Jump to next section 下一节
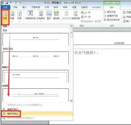131x125 pixels. pos(86,17)
